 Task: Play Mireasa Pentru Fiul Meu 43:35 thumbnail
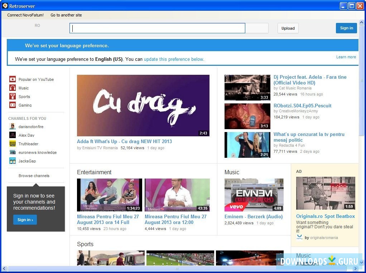tap(177, 195)
